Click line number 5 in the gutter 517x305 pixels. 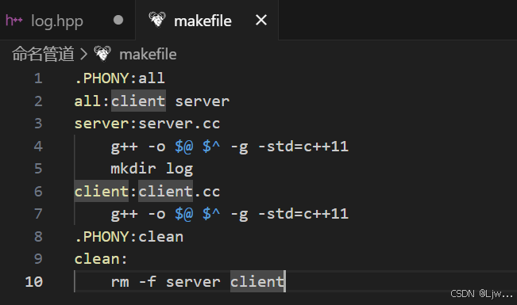[x=38, y=169]
